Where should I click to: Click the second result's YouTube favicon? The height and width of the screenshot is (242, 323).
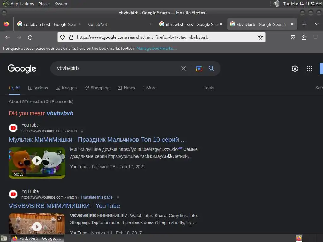click(x=13, y=194)
